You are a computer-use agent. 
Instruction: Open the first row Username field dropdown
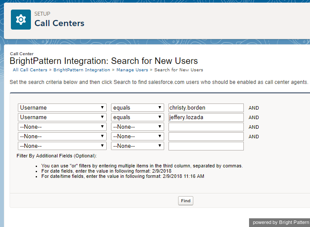(62, 107)
